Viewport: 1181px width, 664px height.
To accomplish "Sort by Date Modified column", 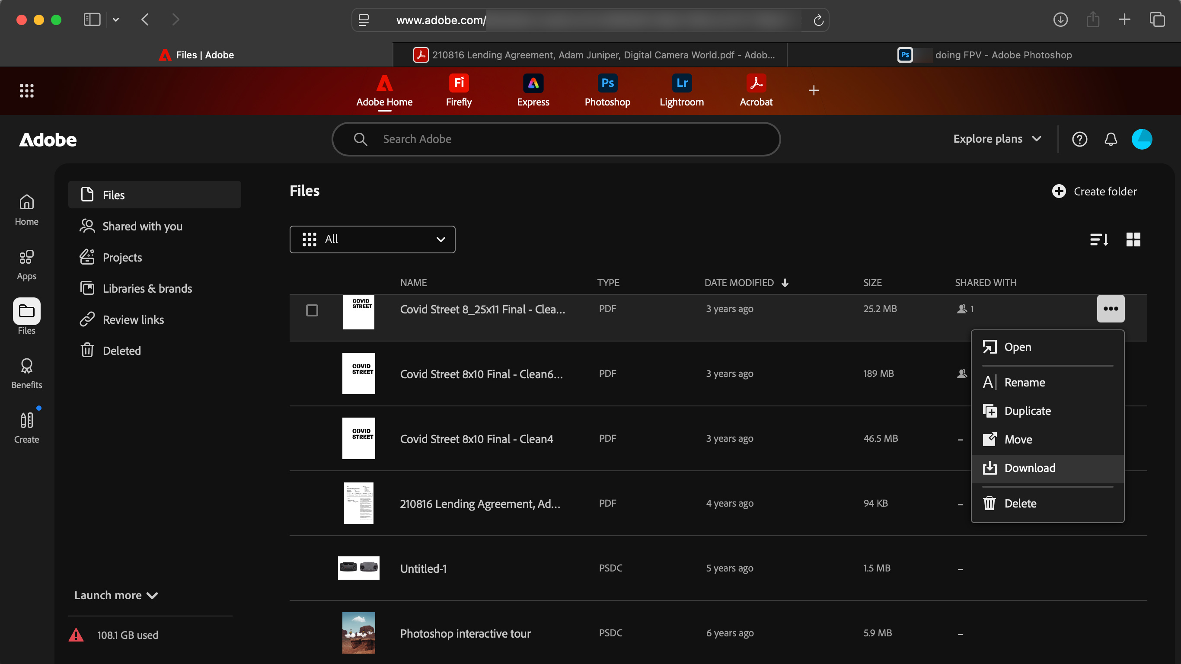I will pyautogui.click(x=746, y=282).
